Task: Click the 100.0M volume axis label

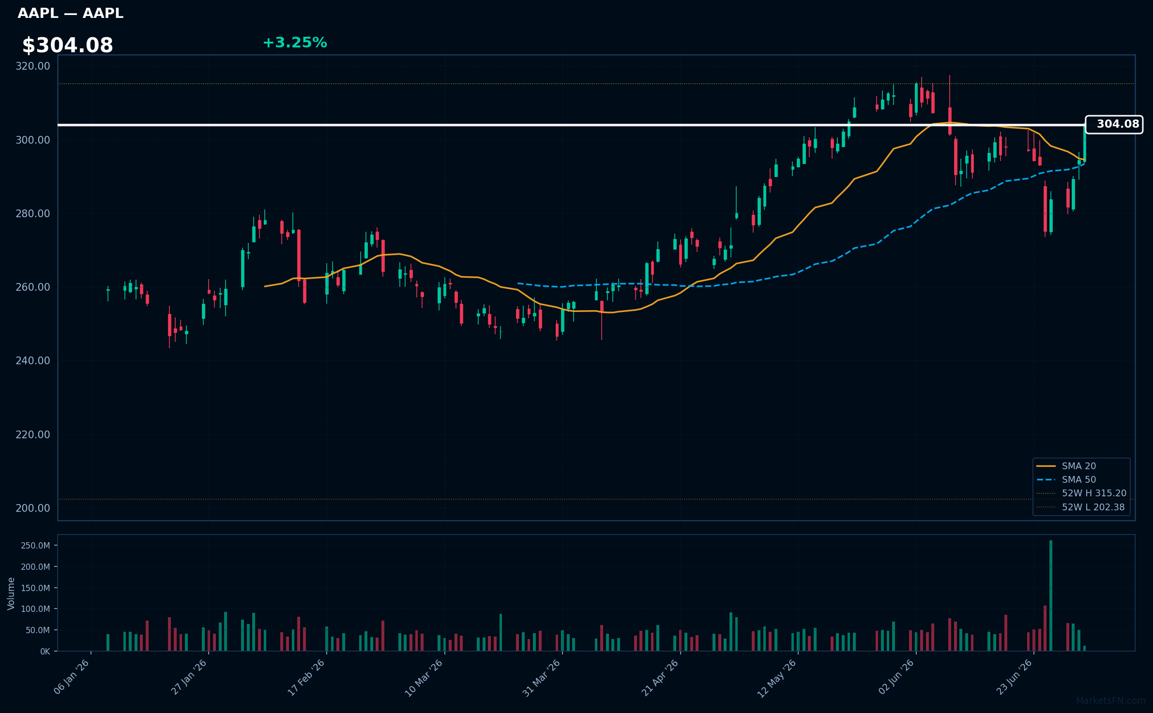Action: [x=35, y=609]
